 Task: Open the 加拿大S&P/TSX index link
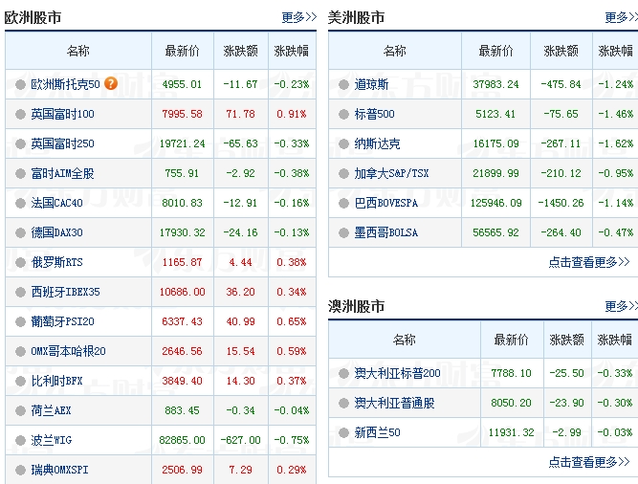tap(392, 173)
